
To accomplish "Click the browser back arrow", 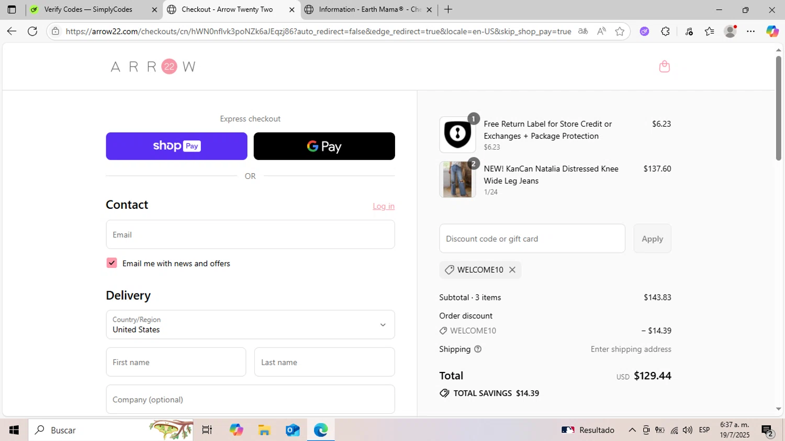I will tap(12, 31).
